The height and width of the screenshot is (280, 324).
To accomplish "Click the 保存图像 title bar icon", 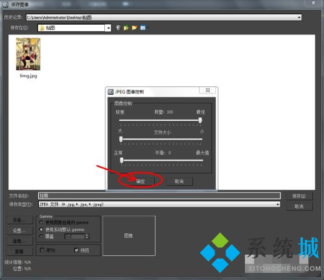I will pos(5,5).
